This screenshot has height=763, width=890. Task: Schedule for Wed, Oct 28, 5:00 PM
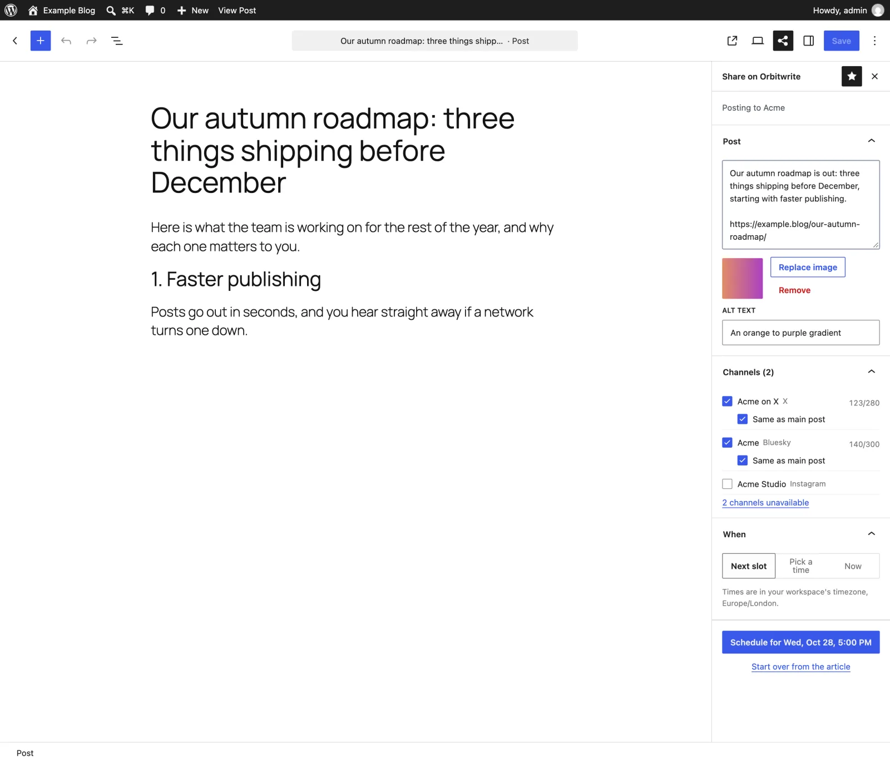coord(800,642)
